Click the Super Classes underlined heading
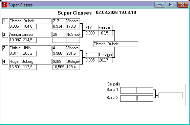The height and width of the screenshot is (125, 190). (x=75, y=13)
